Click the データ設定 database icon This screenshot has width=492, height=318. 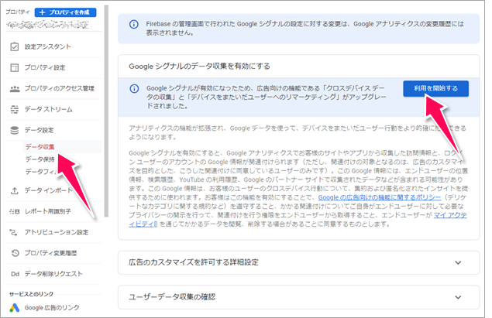pos(13,131)
